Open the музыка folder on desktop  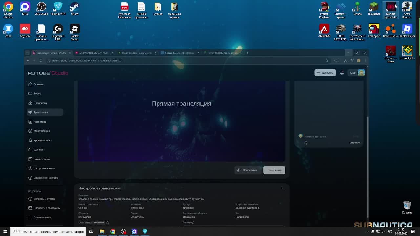pyautogui.click(x=158, y=9)
